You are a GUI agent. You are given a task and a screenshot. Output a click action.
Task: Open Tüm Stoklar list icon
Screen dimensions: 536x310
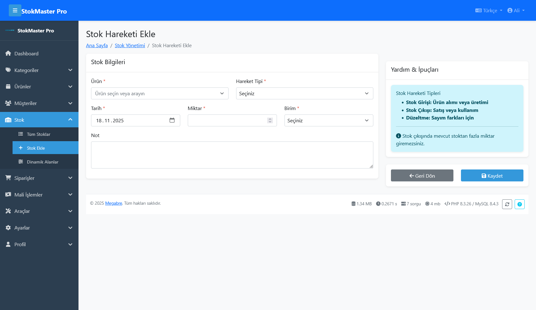[x=20, y=134]
